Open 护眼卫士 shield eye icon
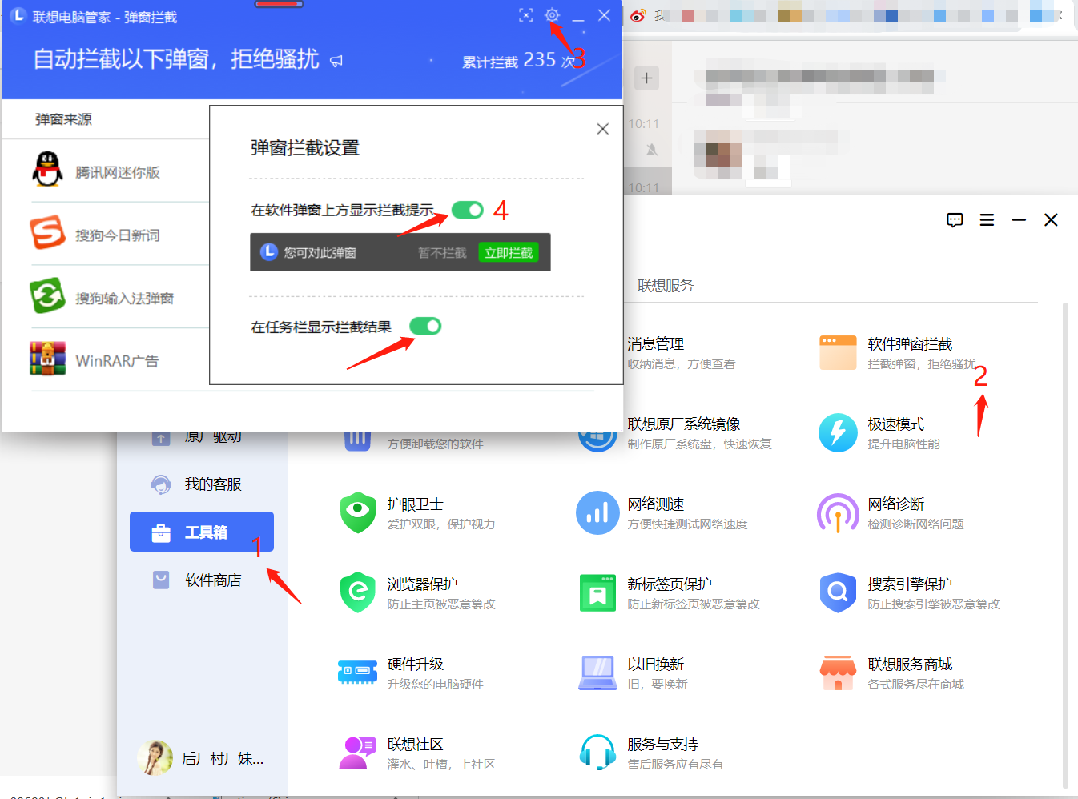1078x799 pixels. (x=358, y=512)
